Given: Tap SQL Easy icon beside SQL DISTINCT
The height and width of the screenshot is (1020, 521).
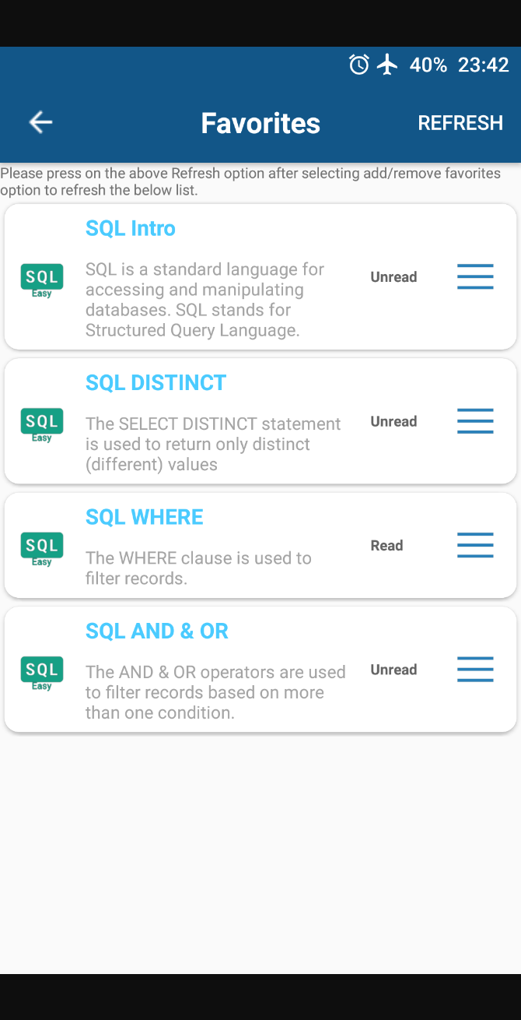Looking at the screenshot, I should pyautogui.click(x=42, y=424).
